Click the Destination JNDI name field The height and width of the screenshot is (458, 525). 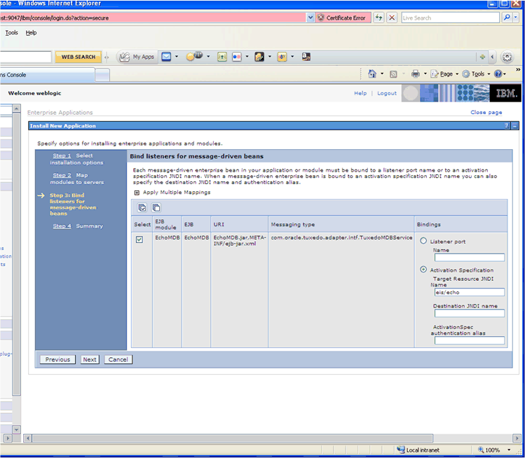[470, 313]
